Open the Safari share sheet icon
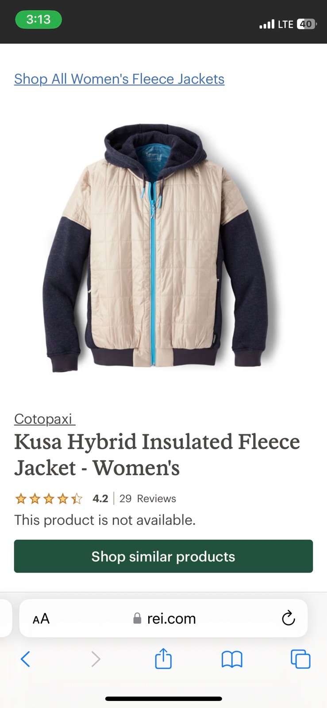Image resolution: width=327 pixels, height=708 pixels. coord(163,658)
